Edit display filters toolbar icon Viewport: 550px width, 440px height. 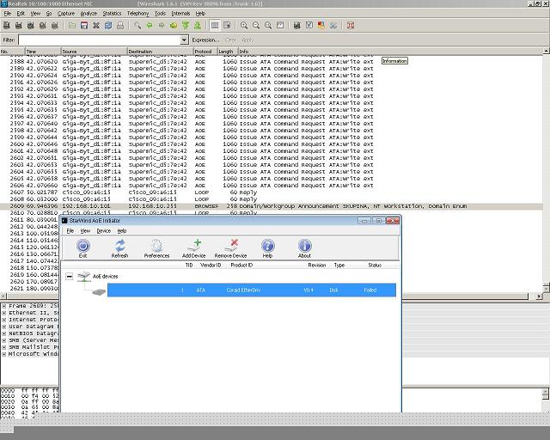coord(309,25)
